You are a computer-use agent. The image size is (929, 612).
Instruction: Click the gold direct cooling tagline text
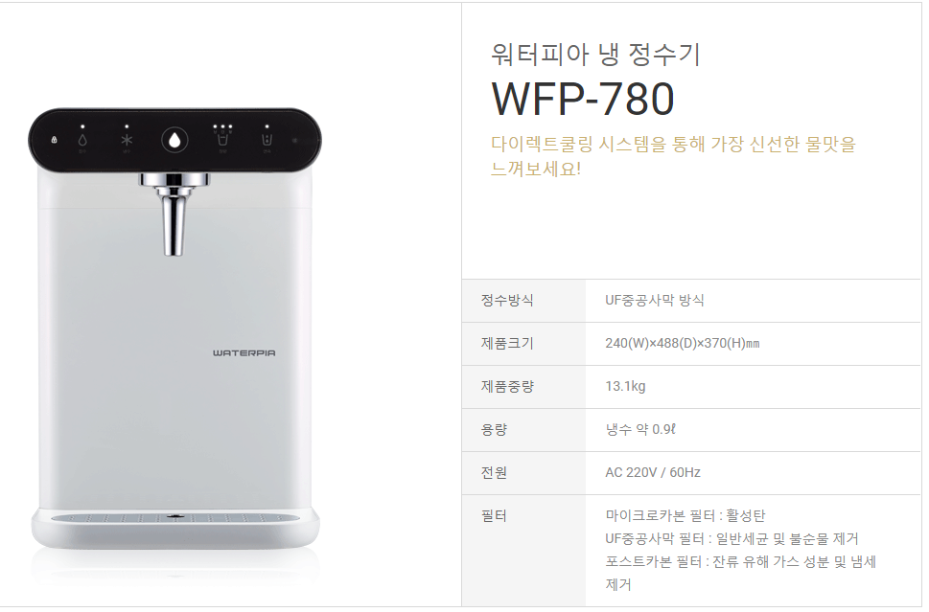coord(674,156)
